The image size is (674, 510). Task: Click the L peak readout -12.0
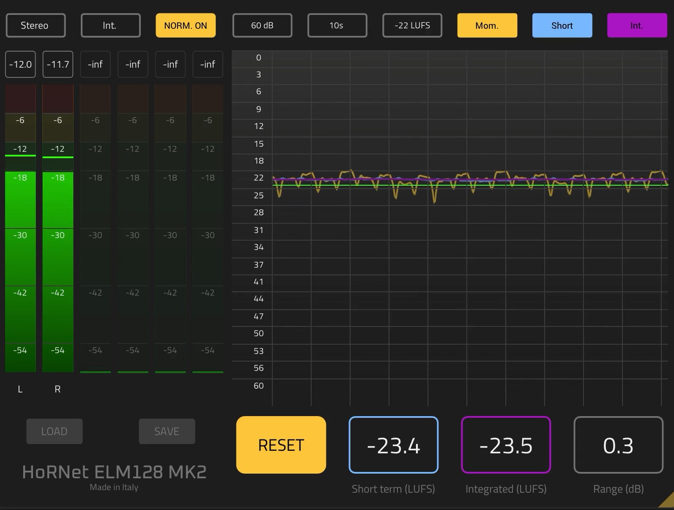(x=20, y=64)
